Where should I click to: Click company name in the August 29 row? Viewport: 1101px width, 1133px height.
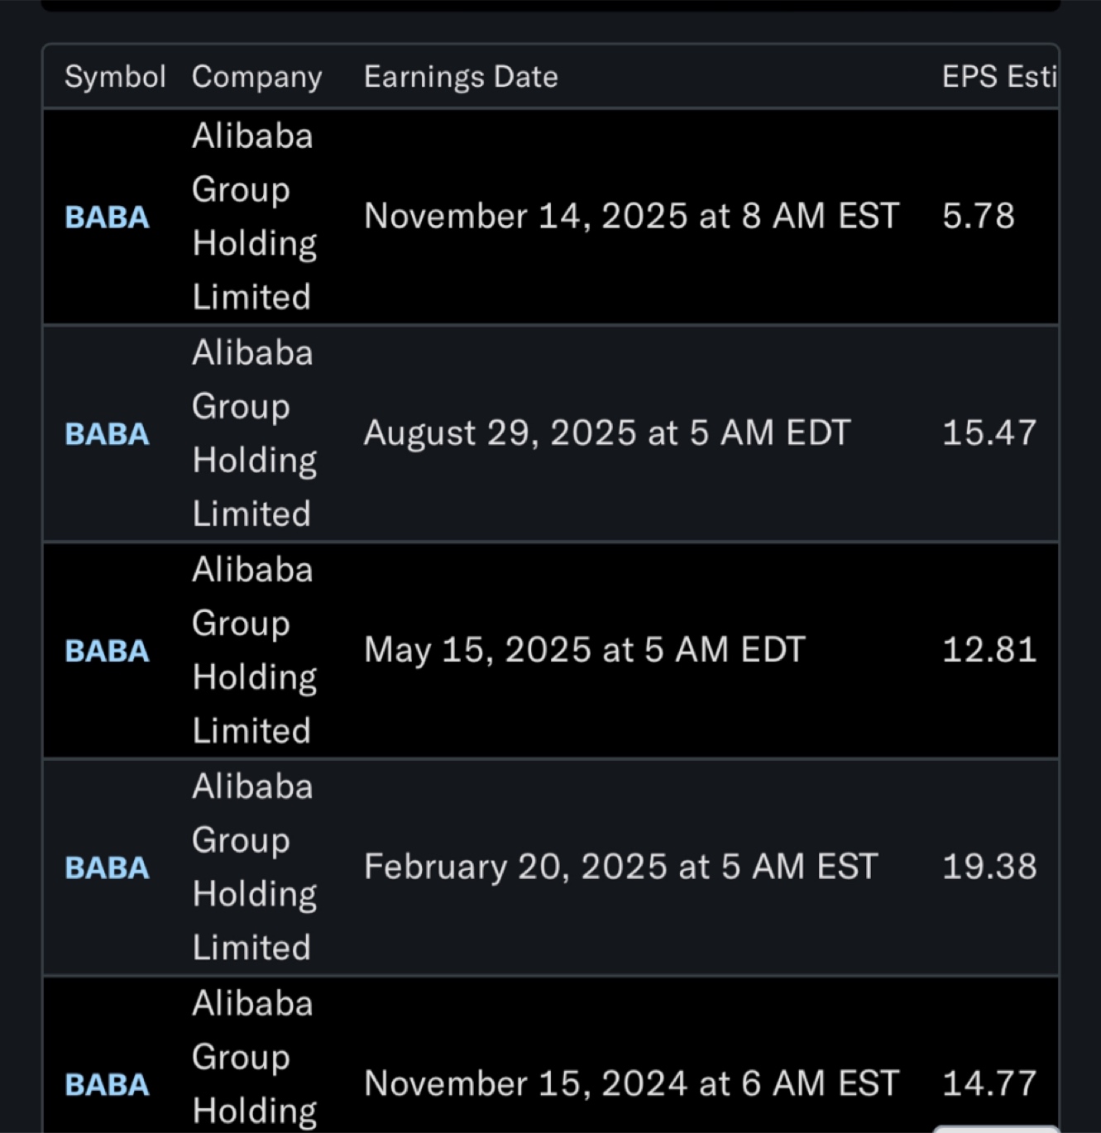253,433
